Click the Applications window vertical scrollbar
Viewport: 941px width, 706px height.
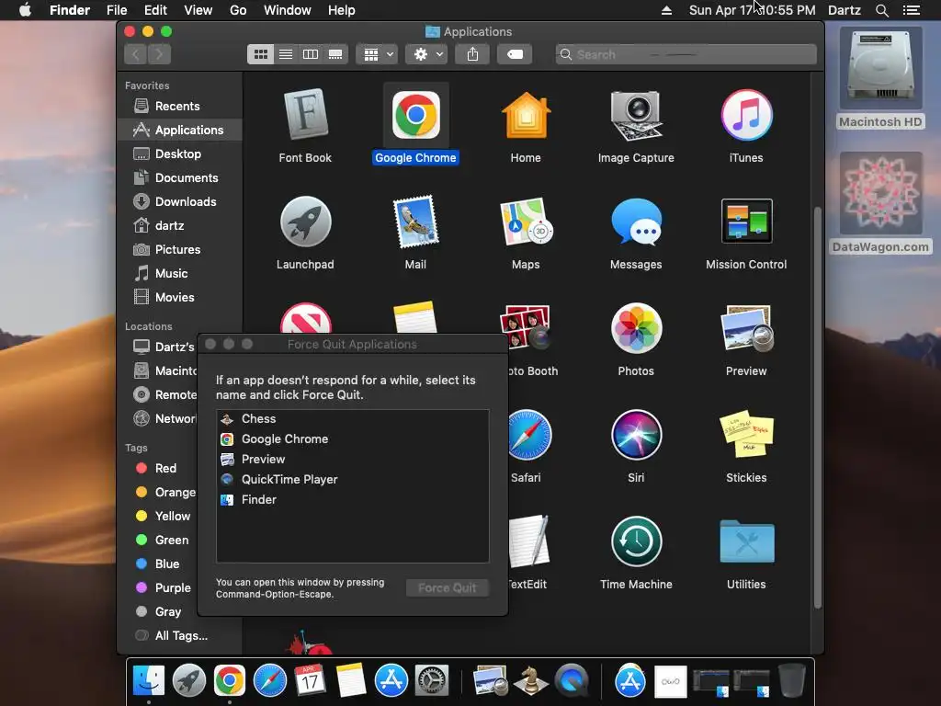tap(817, 408)
